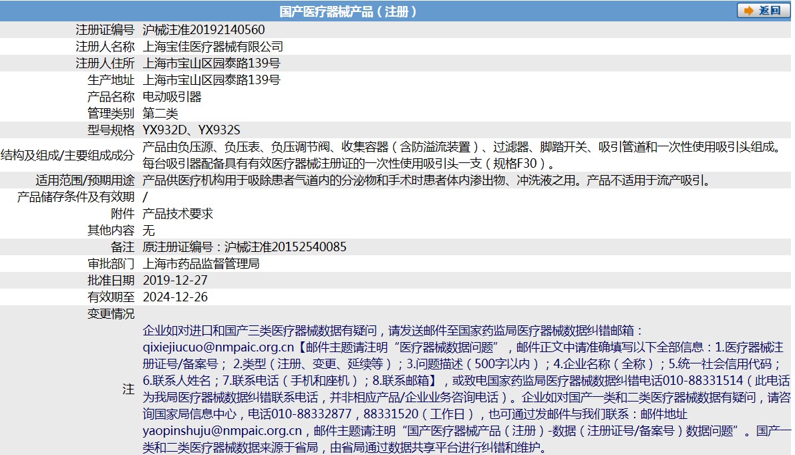Click the qixiejiucuo@nmpaic.org.cn email address

point(218,347)
